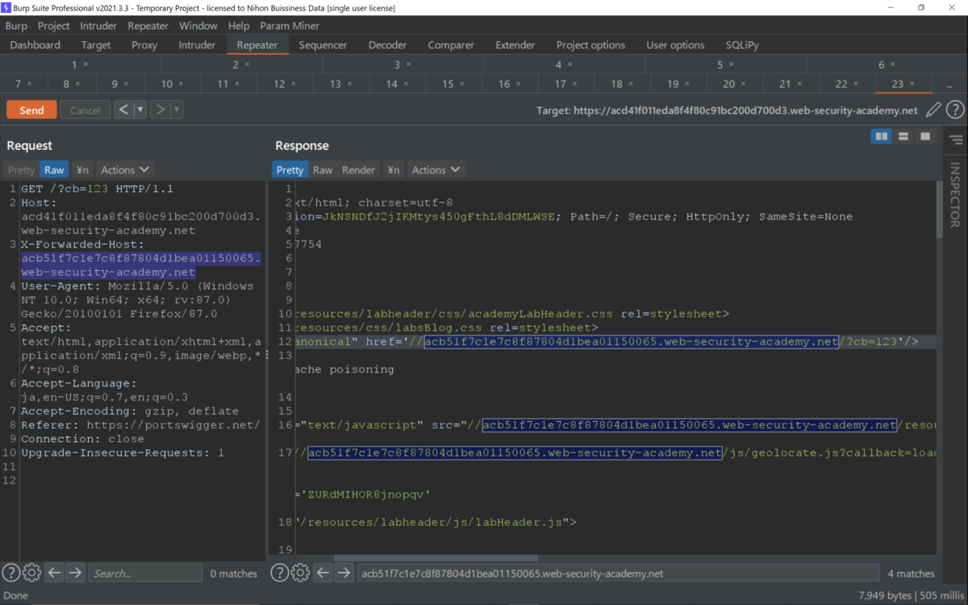
Task: Switch request view to Pretty
Action: pos(21,169)
